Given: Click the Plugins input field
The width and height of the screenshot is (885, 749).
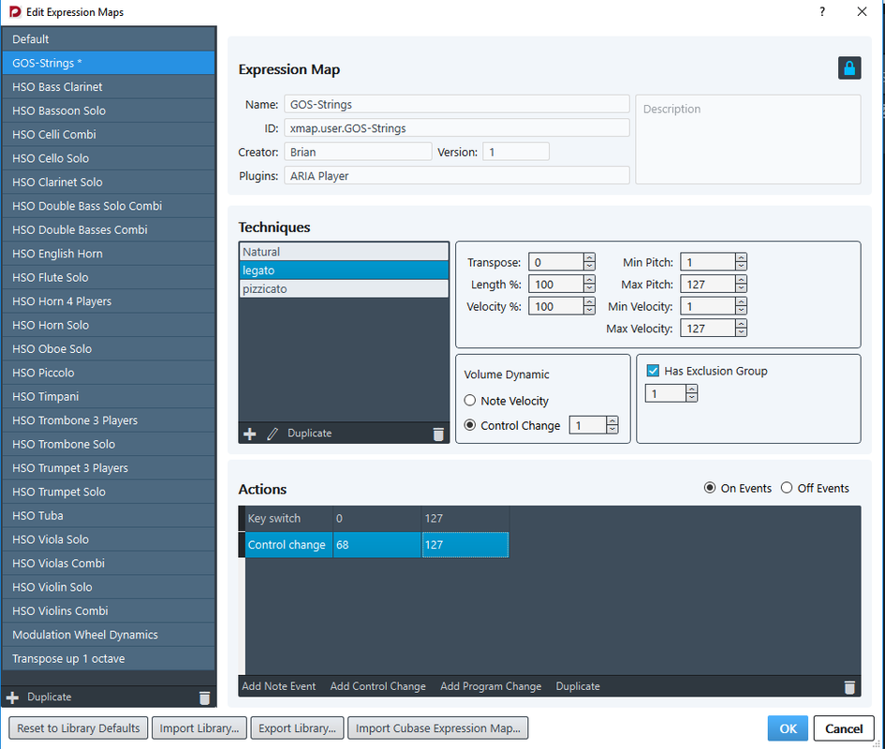Looking at the screenshot, I should tap(457, 175).
